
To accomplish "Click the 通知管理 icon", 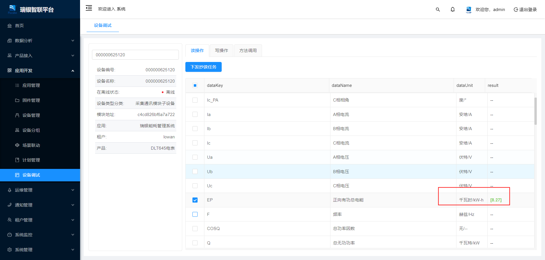I will pyautogui.click(x=10, y=205).
